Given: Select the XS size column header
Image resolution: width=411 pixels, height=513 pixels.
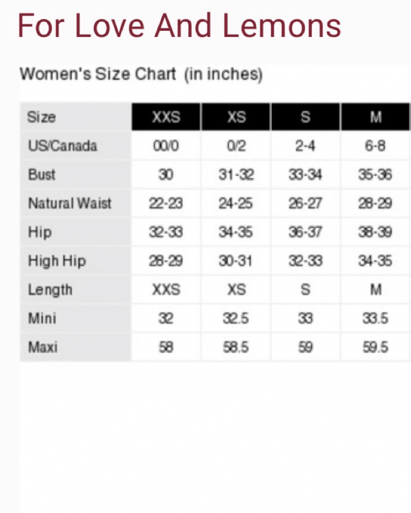Looking at the screenshot, I should click(x=236, y=117).
